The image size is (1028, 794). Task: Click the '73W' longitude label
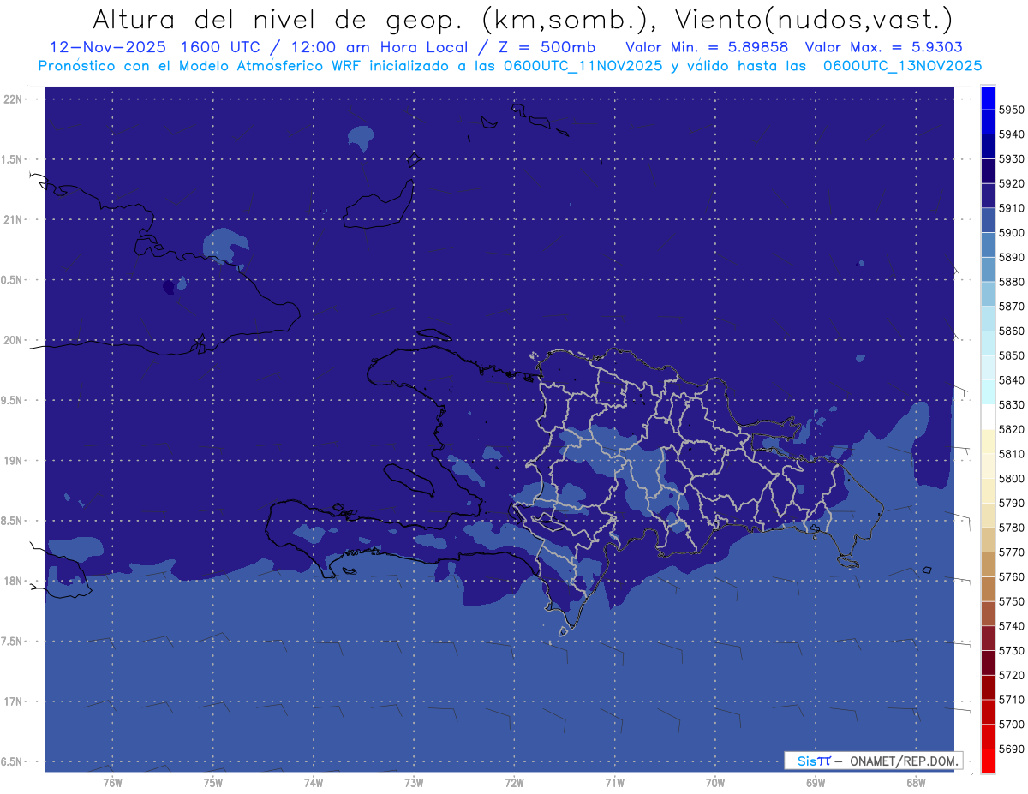pyautogui.click(x=414, y=783)
